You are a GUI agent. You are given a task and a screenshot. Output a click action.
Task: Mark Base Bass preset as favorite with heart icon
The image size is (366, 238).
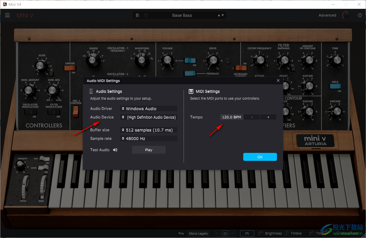coord(146,15)
